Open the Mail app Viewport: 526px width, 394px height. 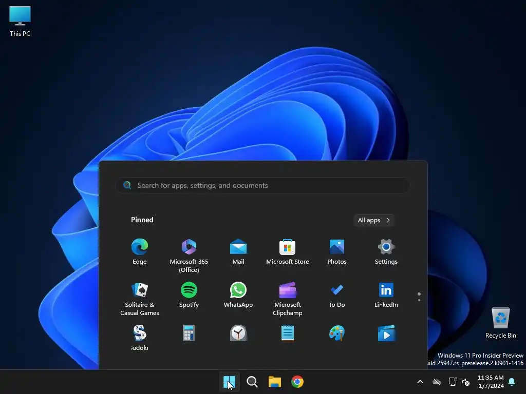238,251
